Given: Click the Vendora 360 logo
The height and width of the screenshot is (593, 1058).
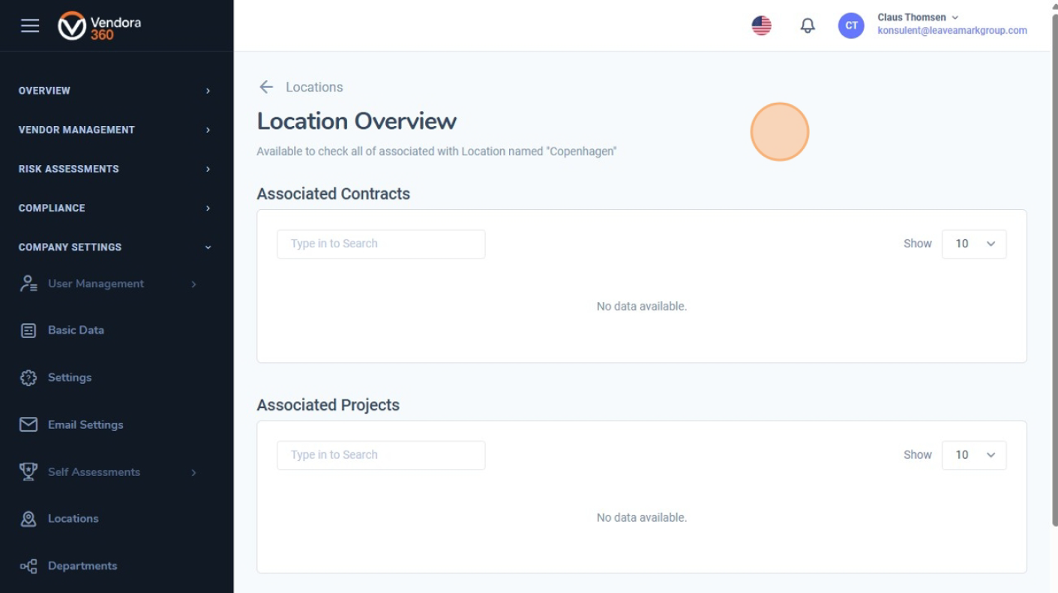Looking at the screenshot, I should [99, 25].
